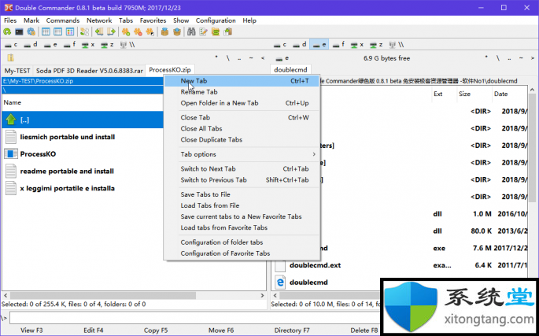Click left panel root '\' button
Viewport: 539px width, 336px height.
[x=227, y=58]
